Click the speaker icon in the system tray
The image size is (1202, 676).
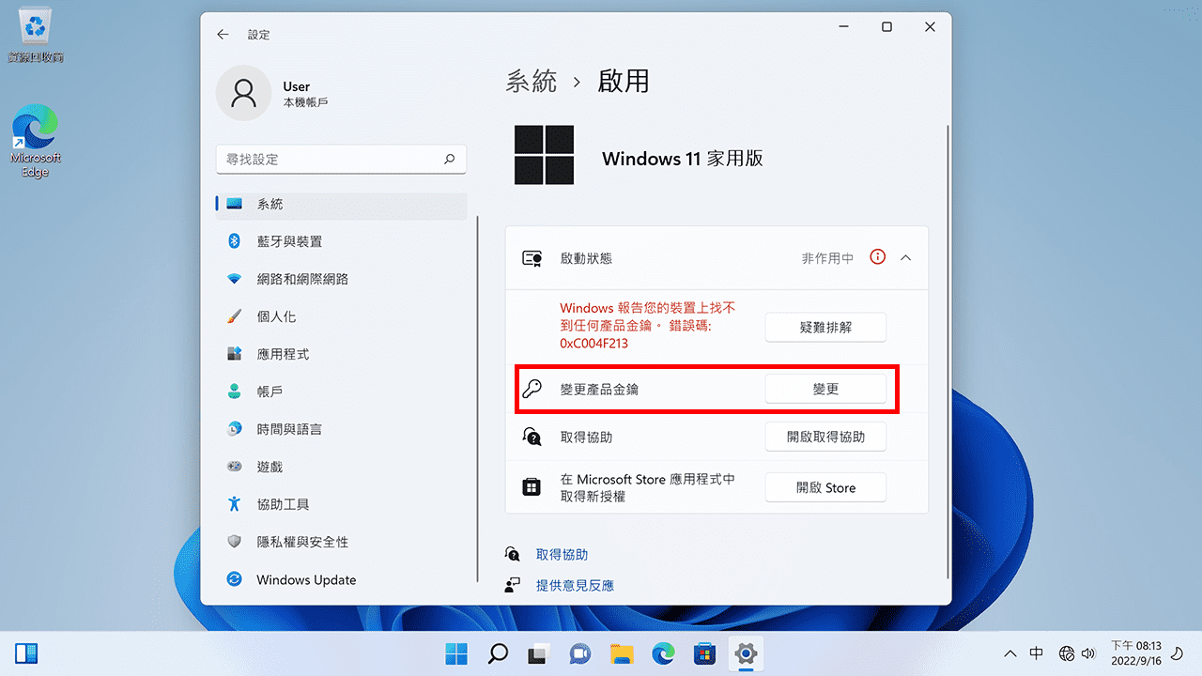point(1088,653)
